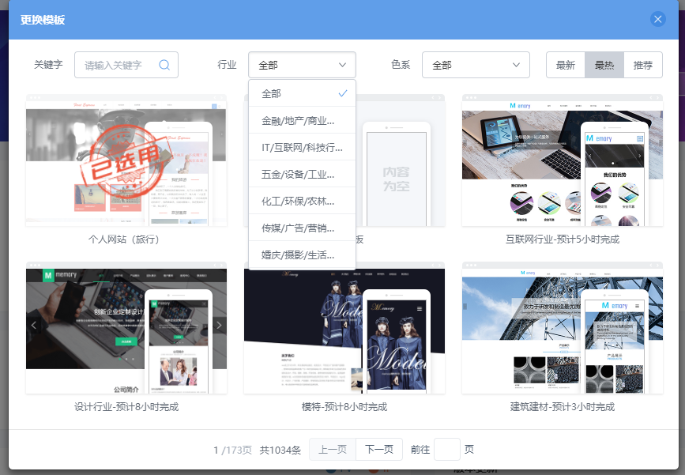Choose 化工/环保/农林 industry option
The height and width of the screenshot is (475, 685).
pyautogui.click(x=302, y=201)
